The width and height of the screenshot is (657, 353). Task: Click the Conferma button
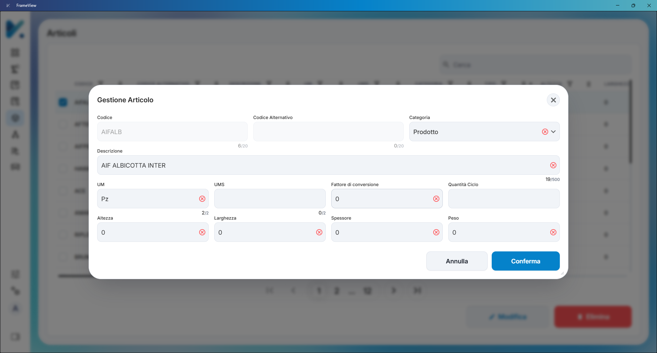click(526, 261)
